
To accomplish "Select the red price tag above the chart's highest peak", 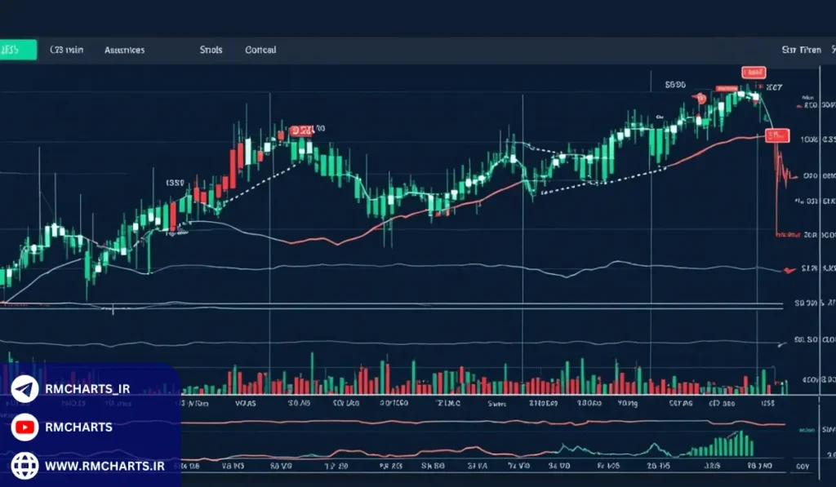I will point(752,73).
